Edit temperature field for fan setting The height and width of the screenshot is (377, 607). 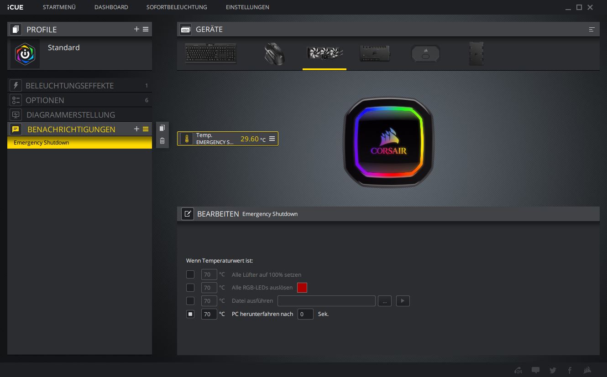(209, 274)
